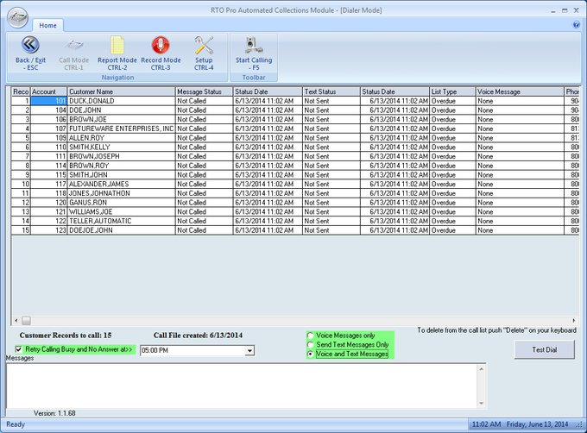Select Send Text Messages Only option
This screenshot has height=433, width=587.
312,344
